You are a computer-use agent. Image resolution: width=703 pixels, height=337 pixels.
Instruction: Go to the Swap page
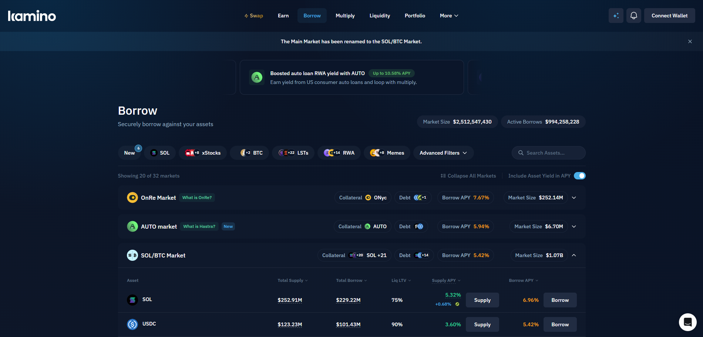click(x=253, y=16)
